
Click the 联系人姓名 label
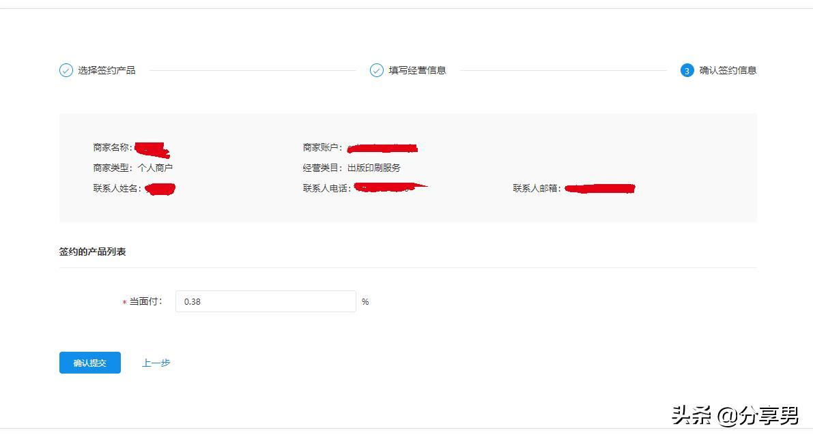pos(117,188)
